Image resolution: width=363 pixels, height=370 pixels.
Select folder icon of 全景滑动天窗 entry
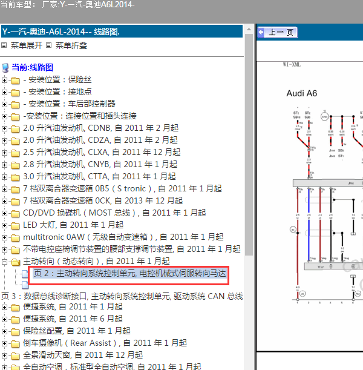point(15,356)
